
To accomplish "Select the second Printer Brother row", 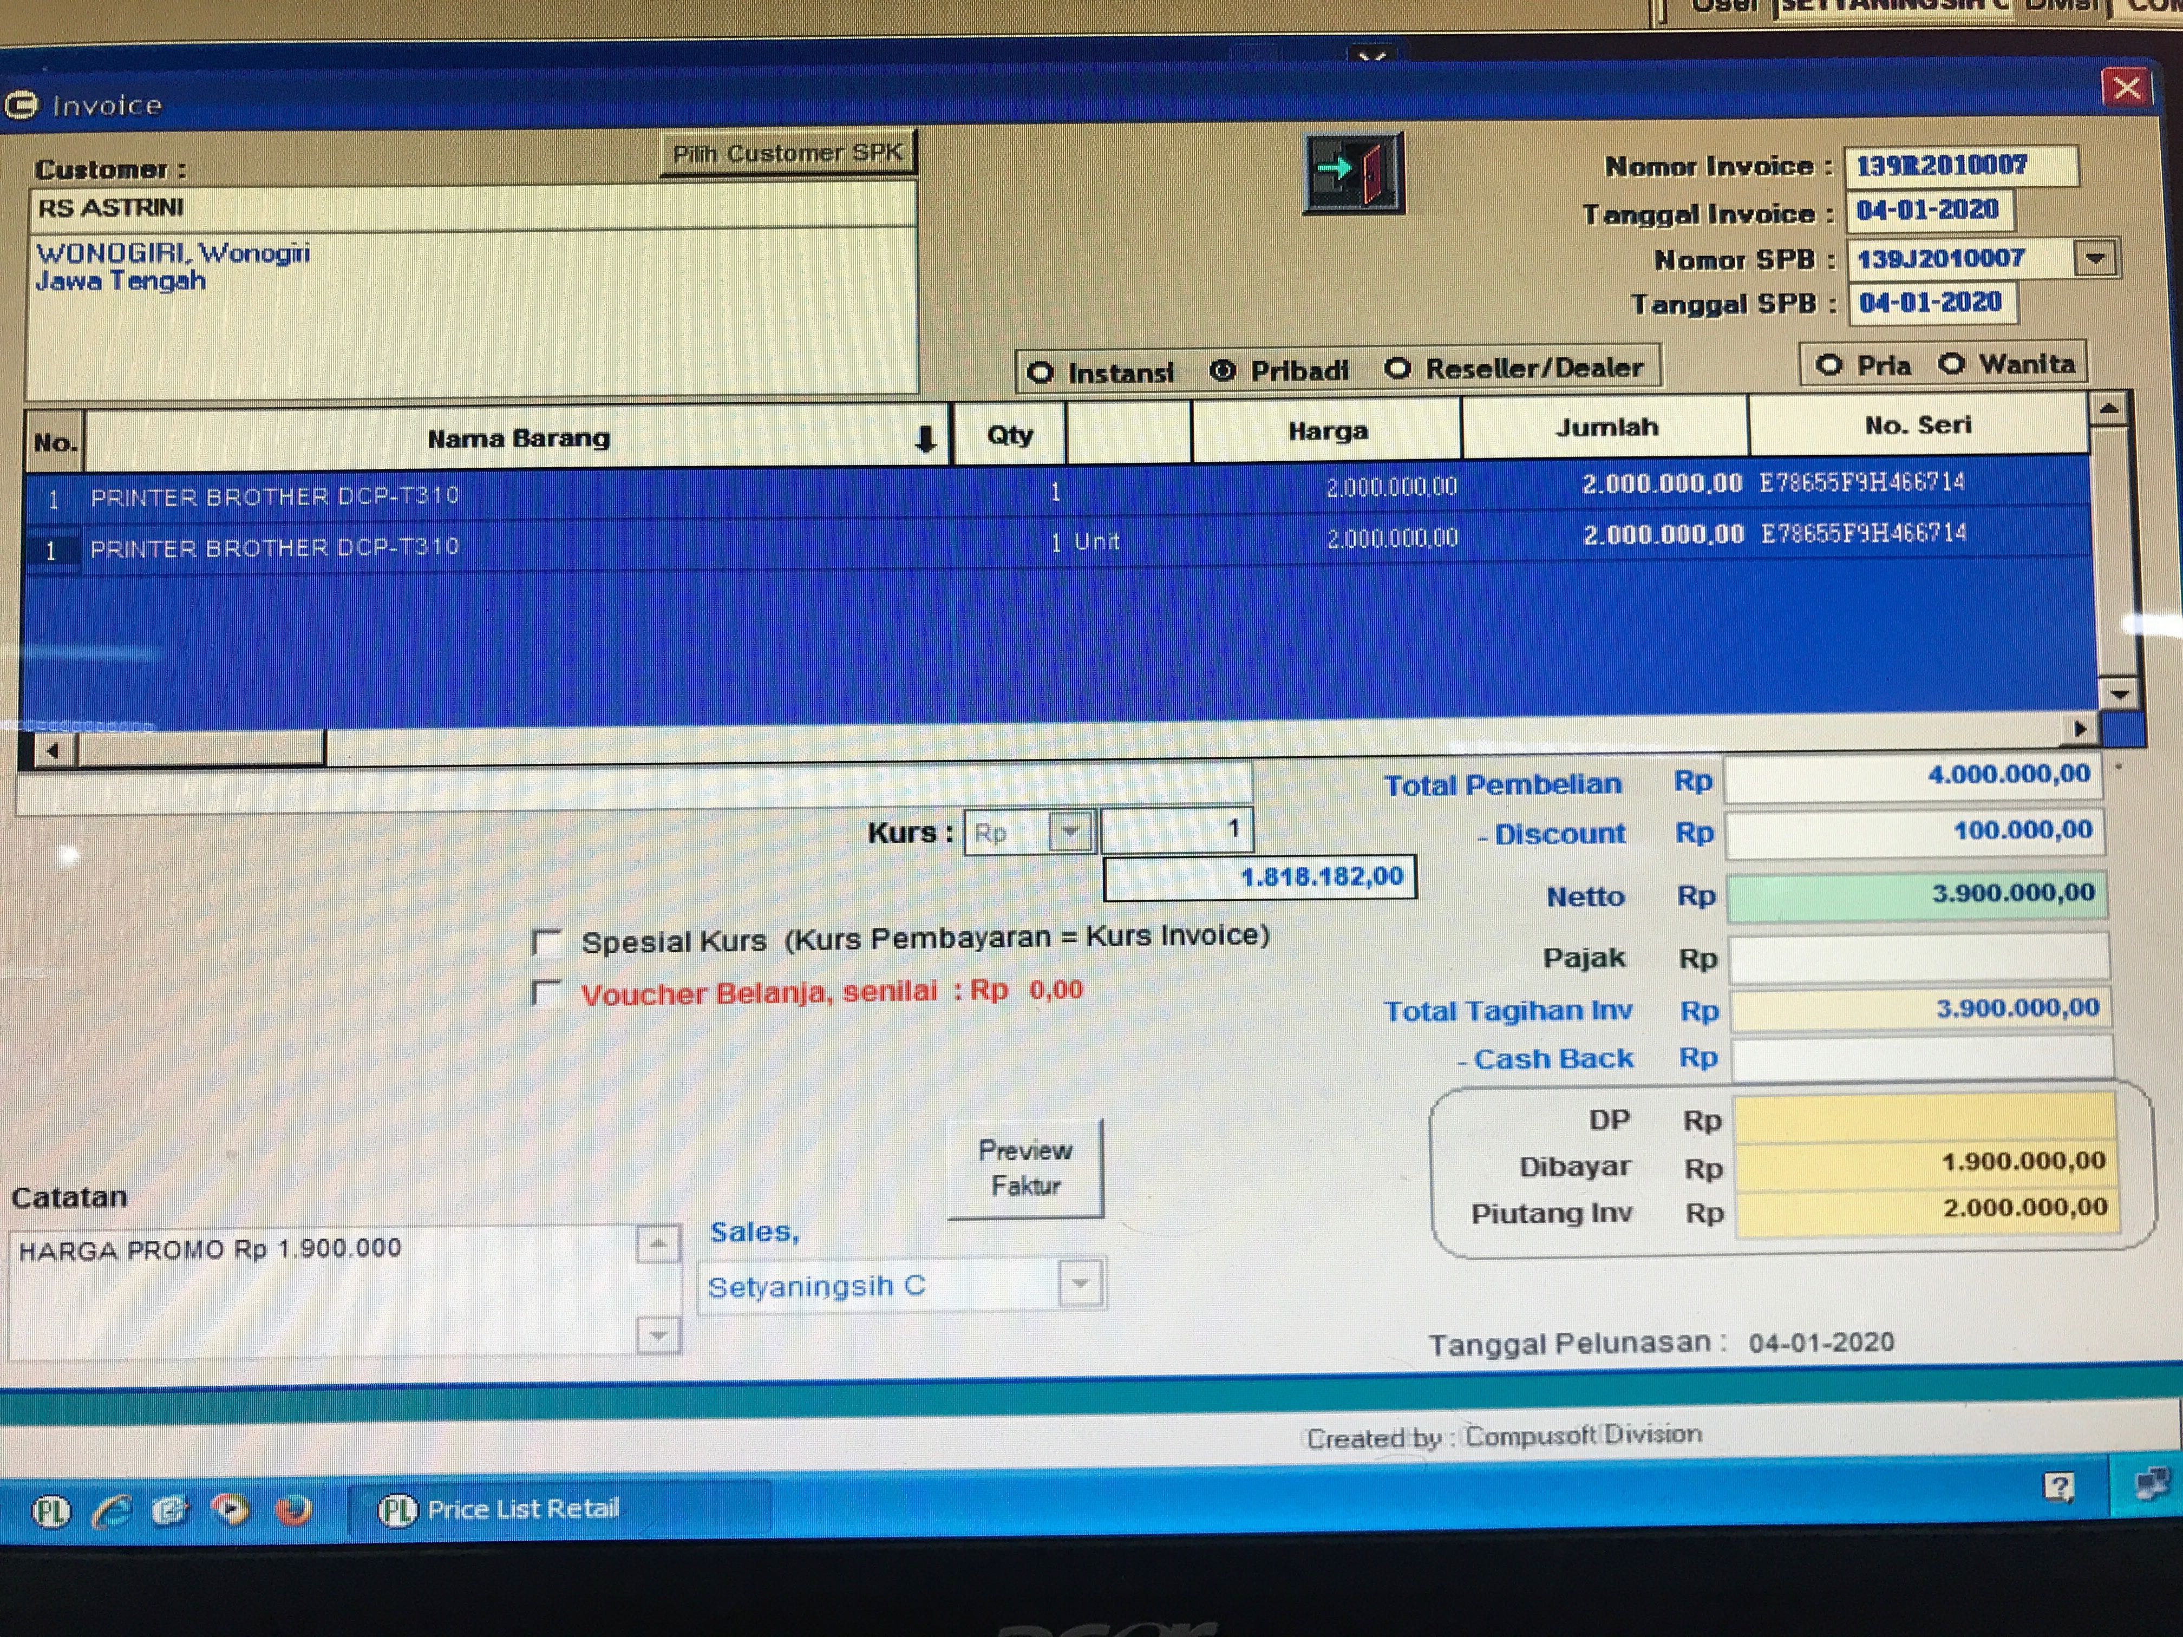I will pos(274,547).
